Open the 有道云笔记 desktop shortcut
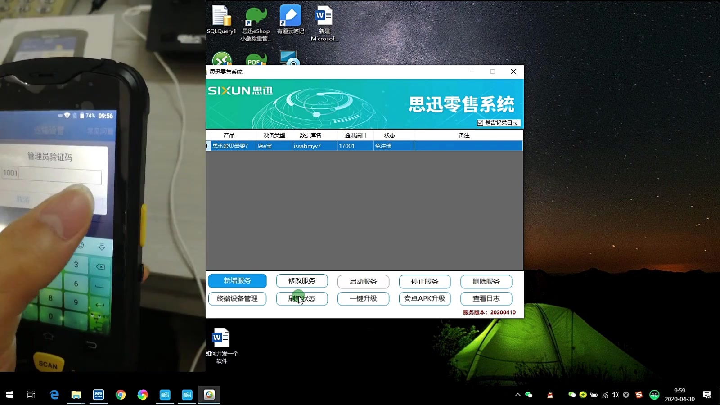This screenshot has width=720, height=405. click(x=291, y=20)
